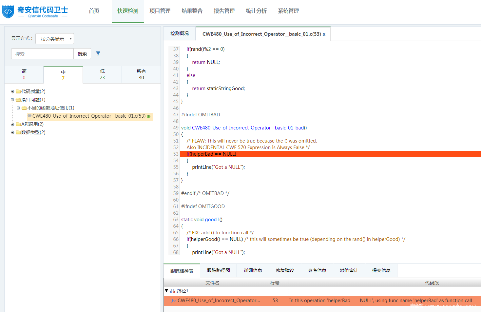The height and width of the screenshot is (312, 481).
Task: Open 结果整合 in the top navigation
Action: click(x=192, y=11)
